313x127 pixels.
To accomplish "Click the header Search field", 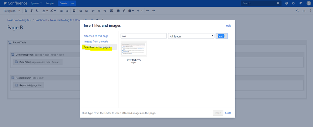I will (x=261, y=3).
